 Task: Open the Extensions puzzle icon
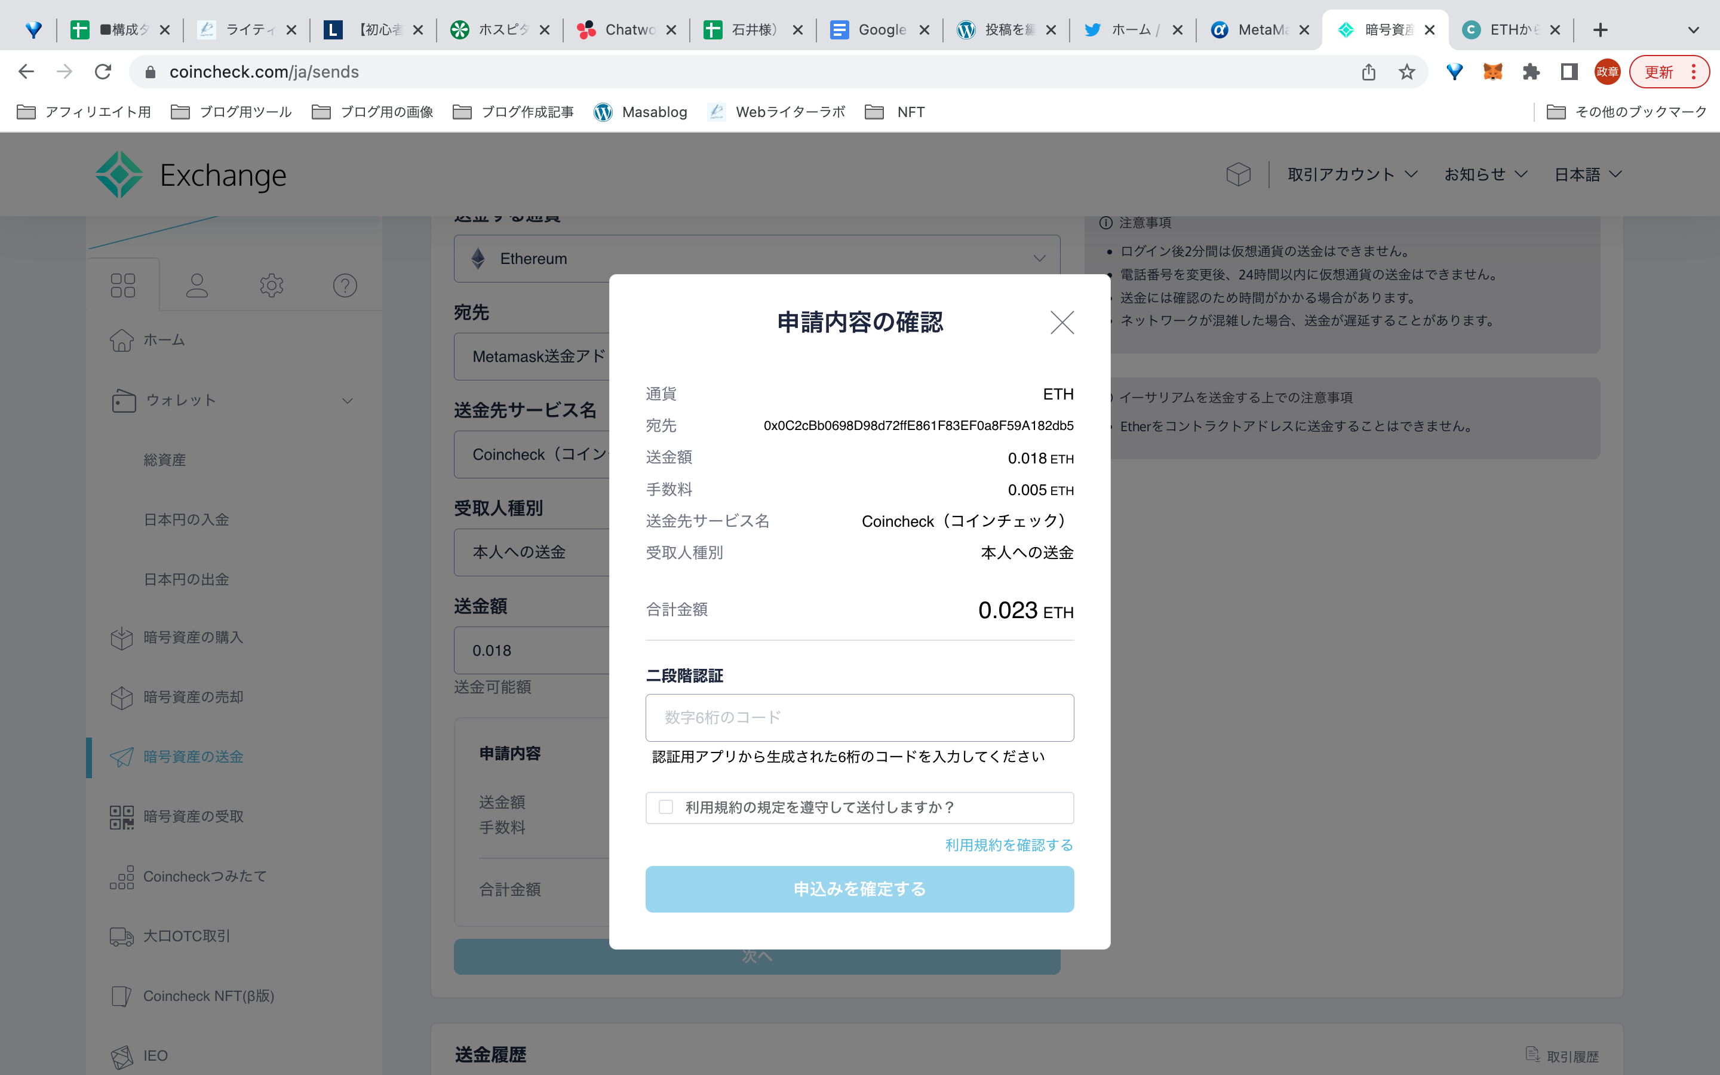point(1531,72)
